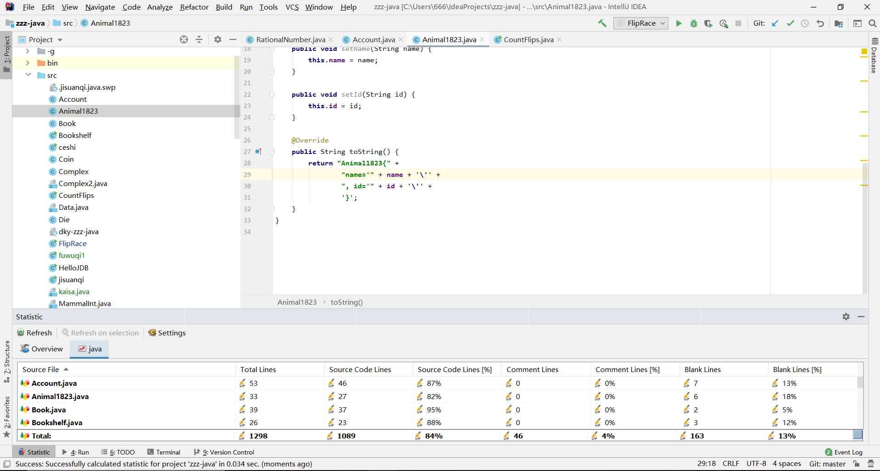Open the FlipRace run configuration dropdown

[x=641, y=23]
